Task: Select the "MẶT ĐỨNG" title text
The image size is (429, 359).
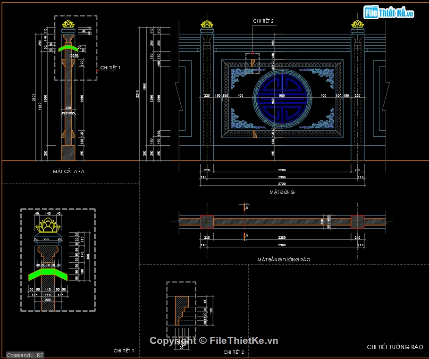Action: (x=282, y=192)
